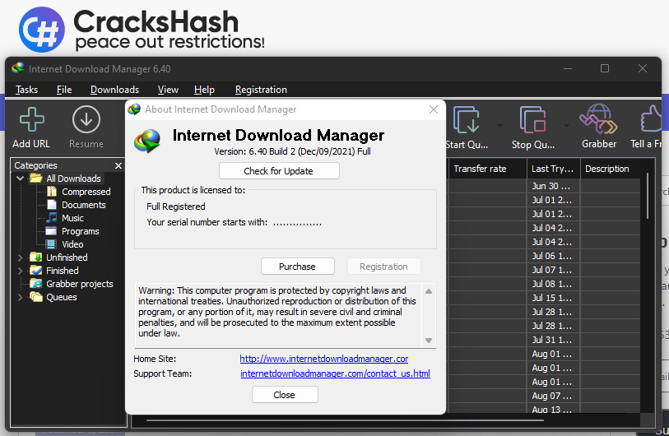Expand the Queues tree node
Image resolution: width=669 pixels, height=436 pixels.
(20, 297)
